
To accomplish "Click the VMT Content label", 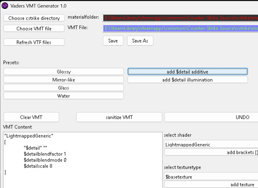I will (18, 127).
